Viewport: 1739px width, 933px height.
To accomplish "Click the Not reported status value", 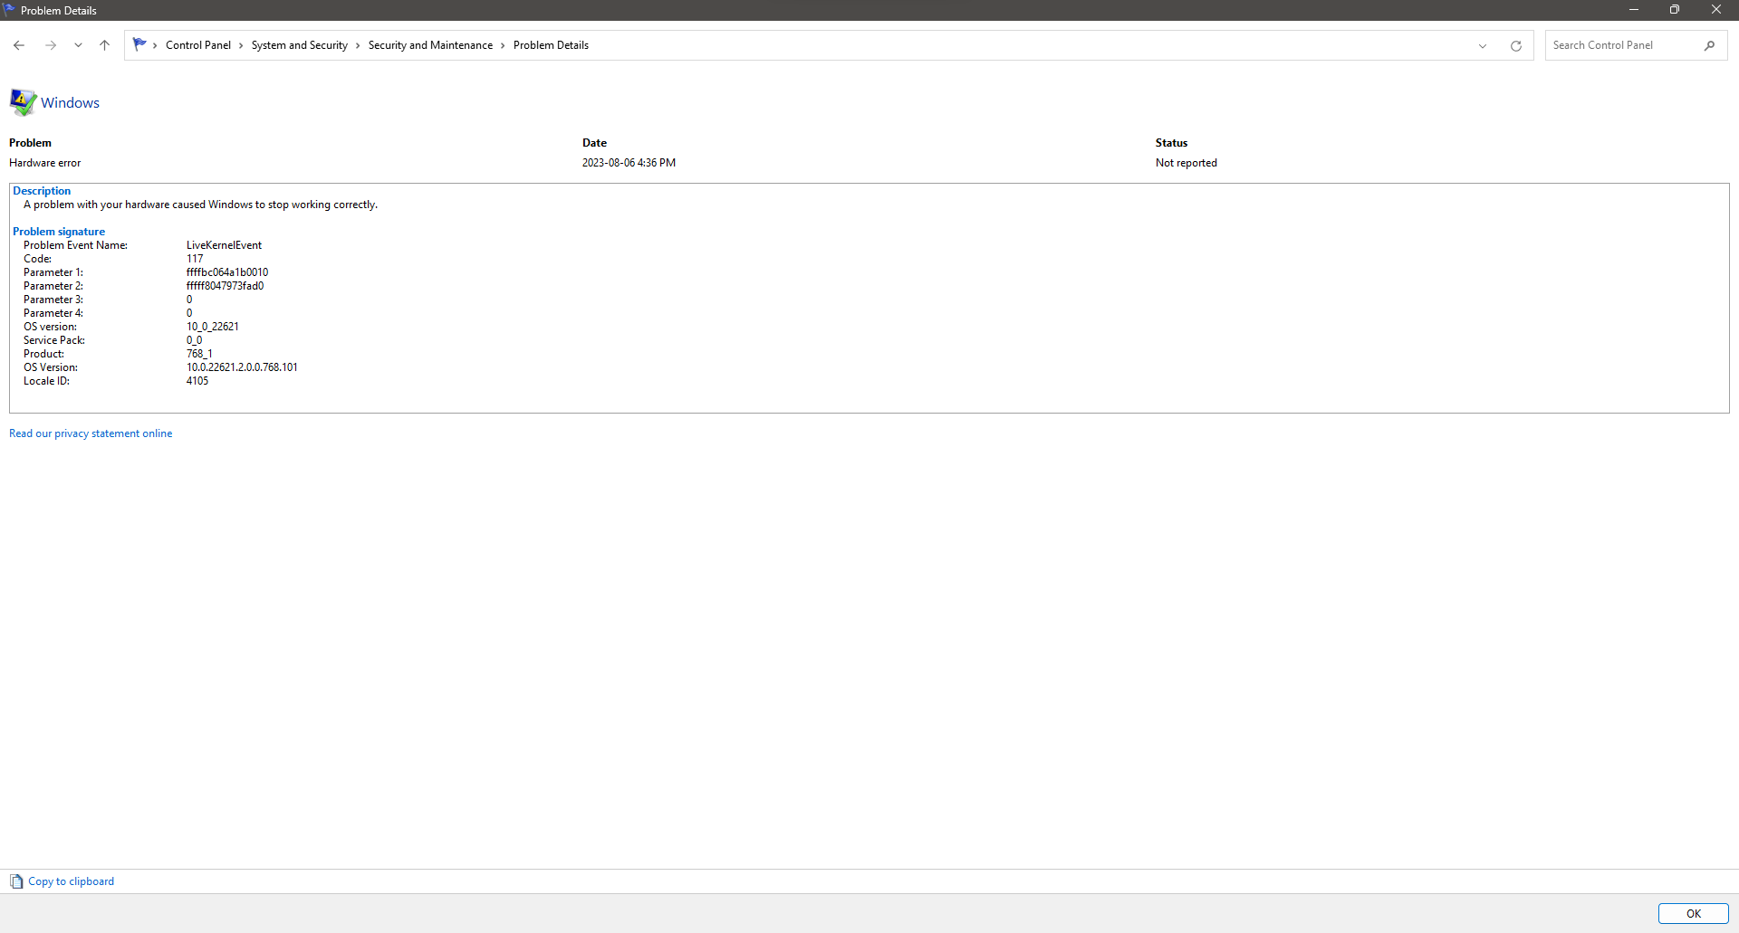I will point(1187,163).
